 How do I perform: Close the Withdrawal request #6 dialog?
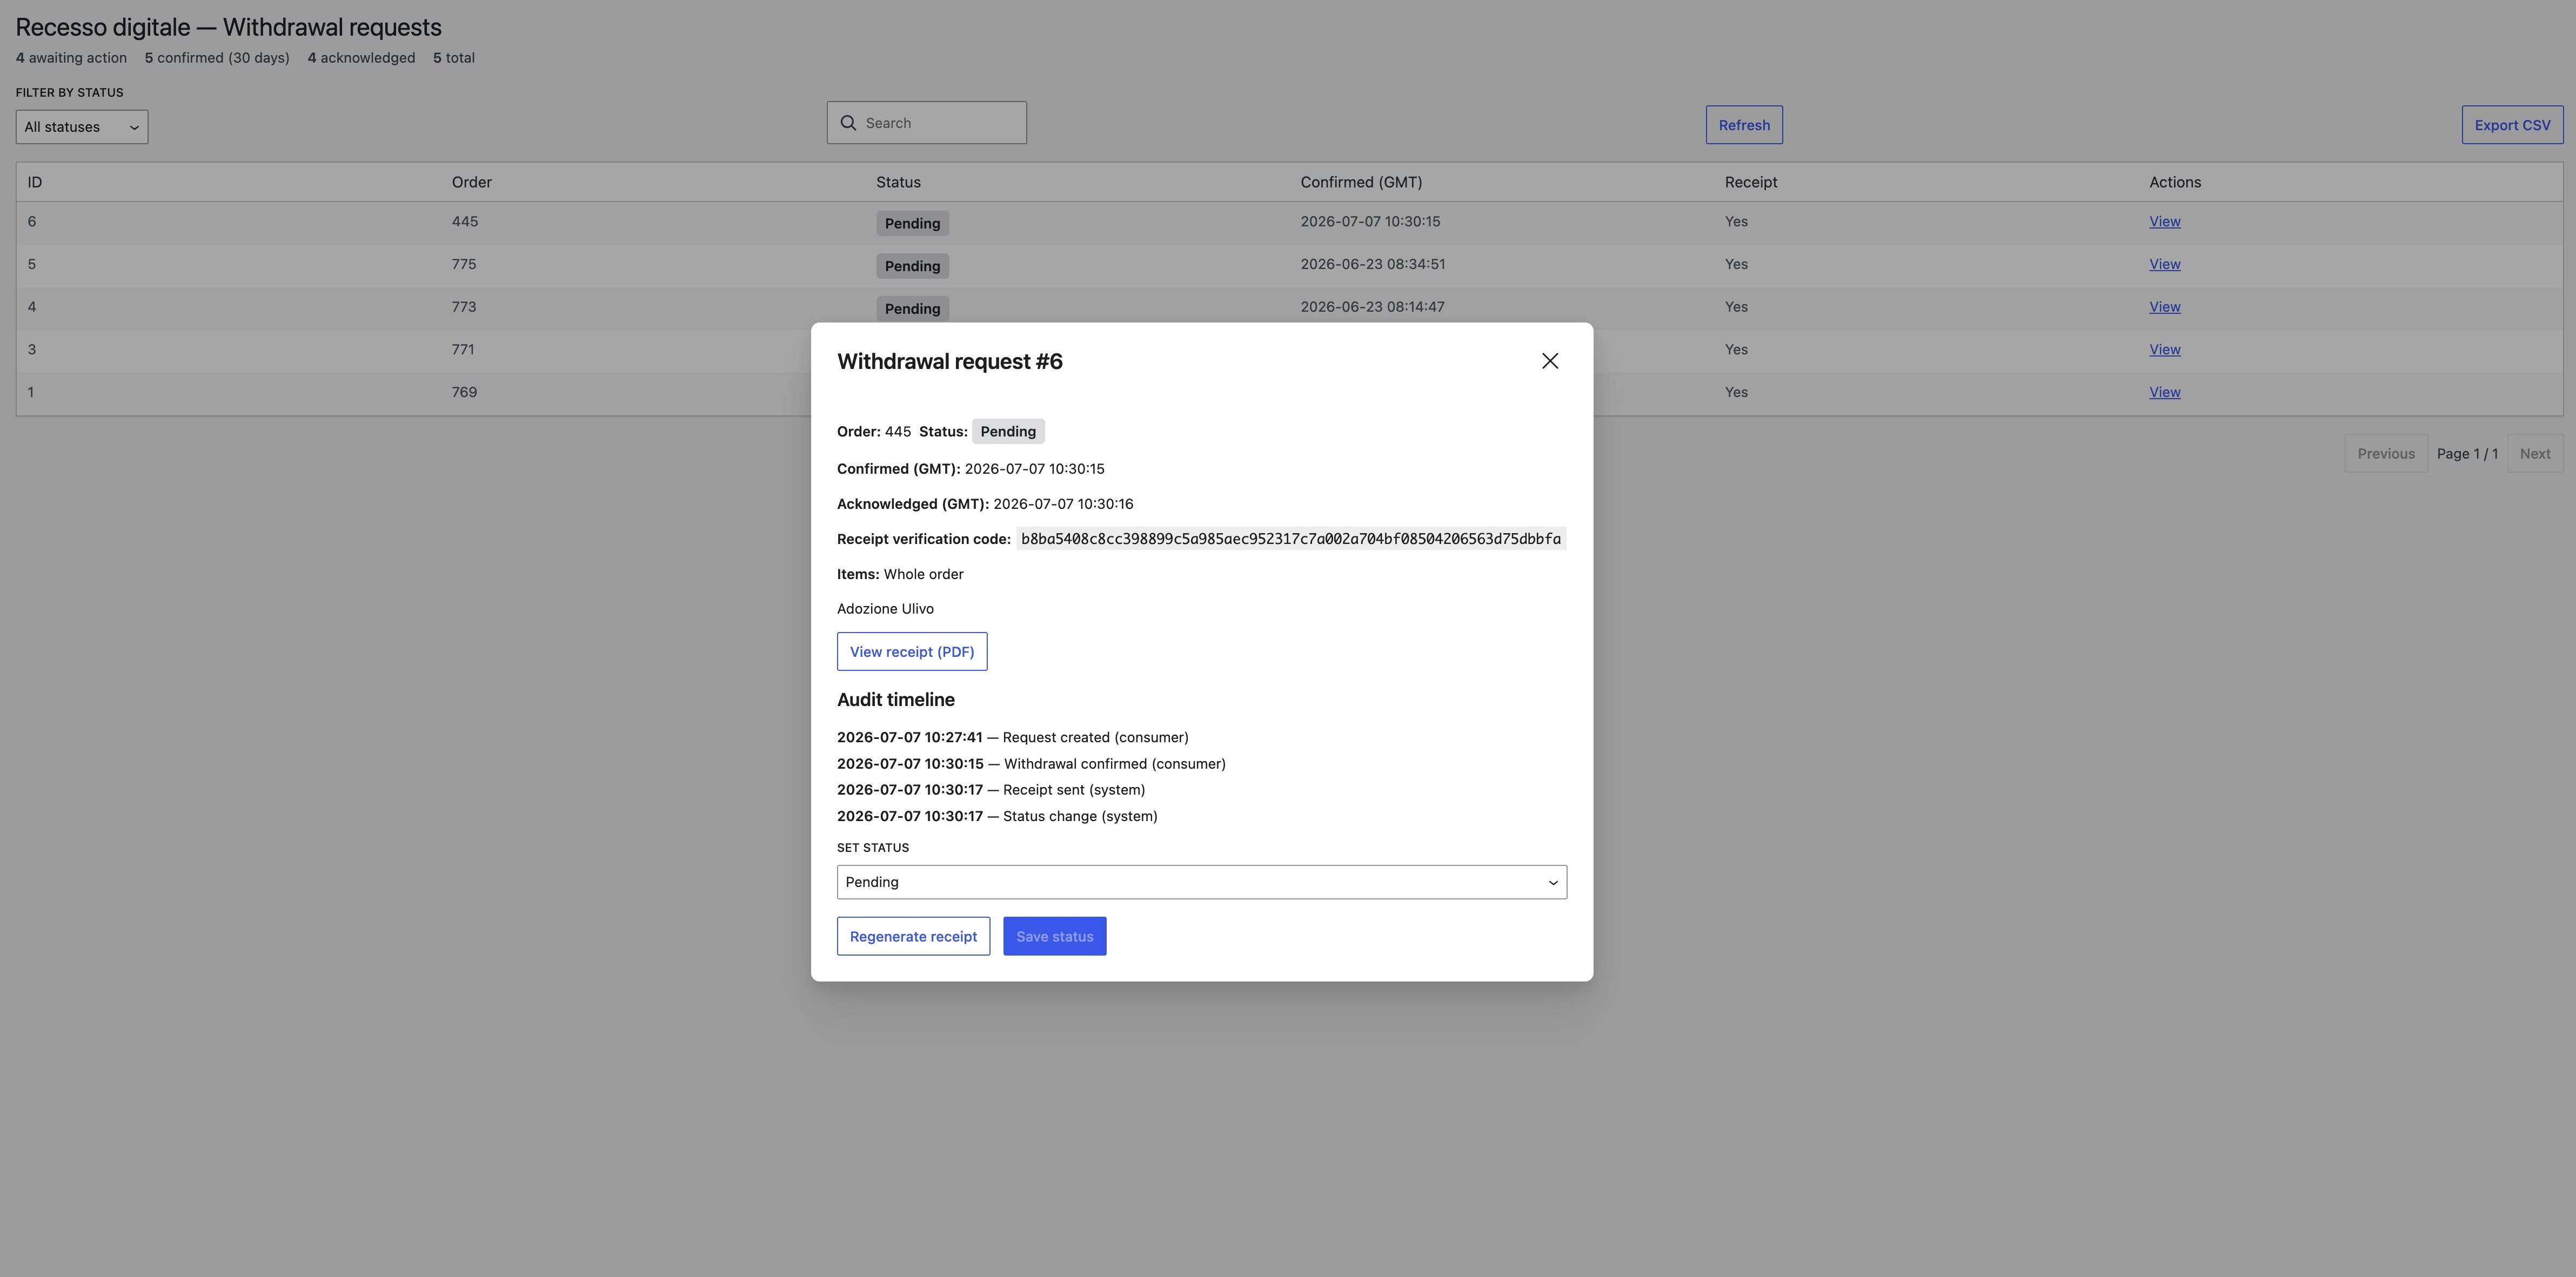(1550, 361)
